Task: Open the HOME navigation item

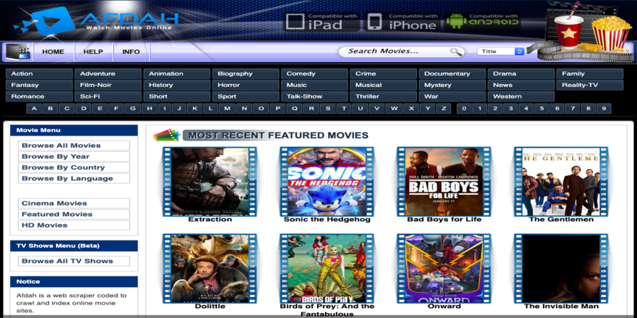Action: [x=53, y=52]
